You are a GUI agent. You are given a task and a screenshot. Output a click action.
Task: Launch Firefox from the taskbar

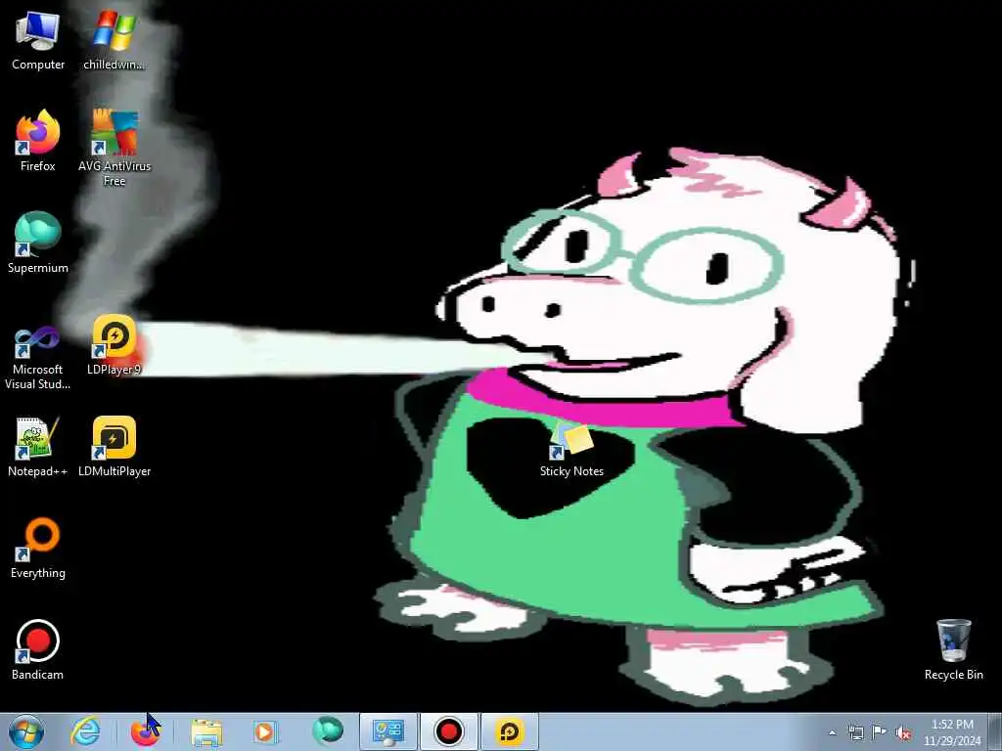pyautogui.click(x=145, y=731)
